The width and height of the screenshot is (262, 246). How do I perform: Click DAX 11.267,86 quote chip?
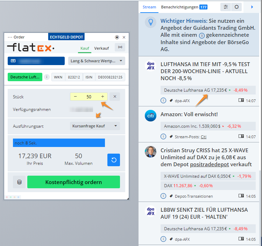click(208, 186)
